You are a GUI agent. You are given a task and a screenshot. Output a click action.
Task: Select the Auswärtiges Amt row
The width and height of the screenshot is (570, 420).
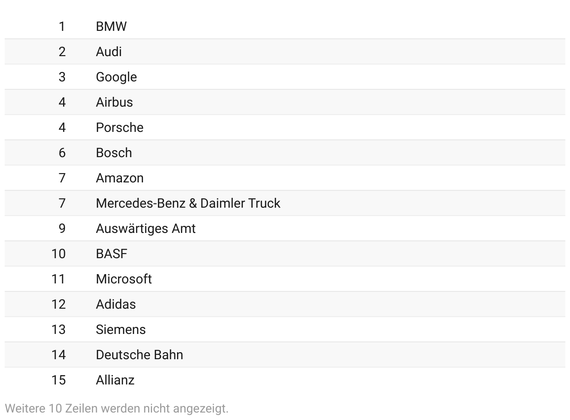tap(285, 228)
